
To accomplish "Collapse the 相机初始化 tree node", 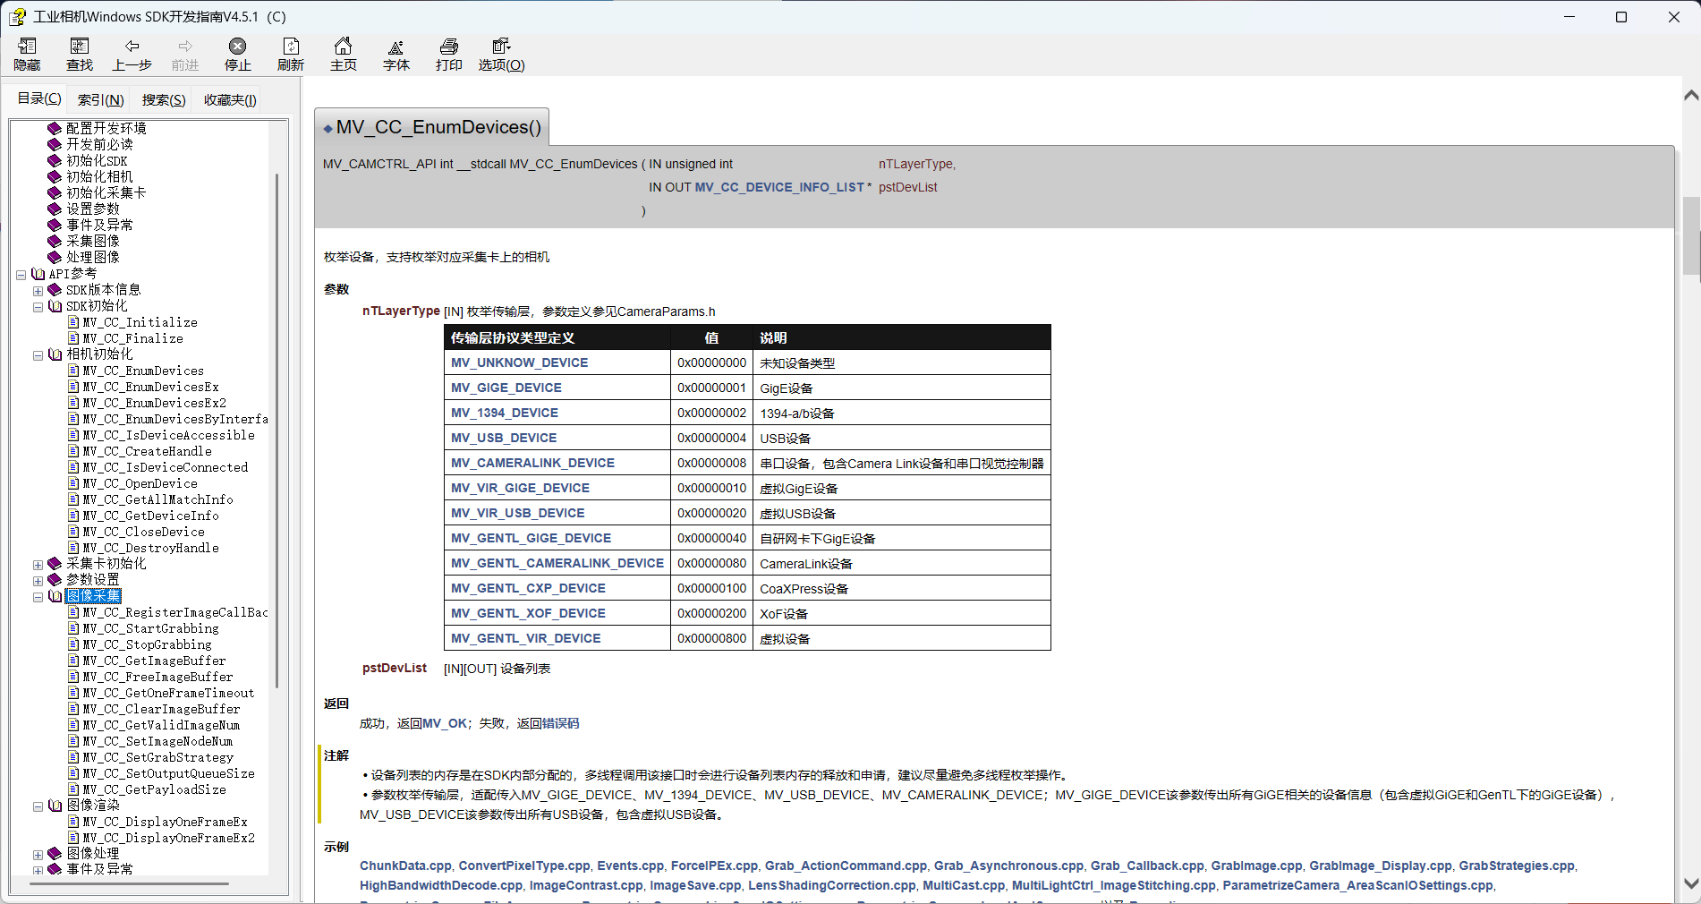I will [38, 355].
